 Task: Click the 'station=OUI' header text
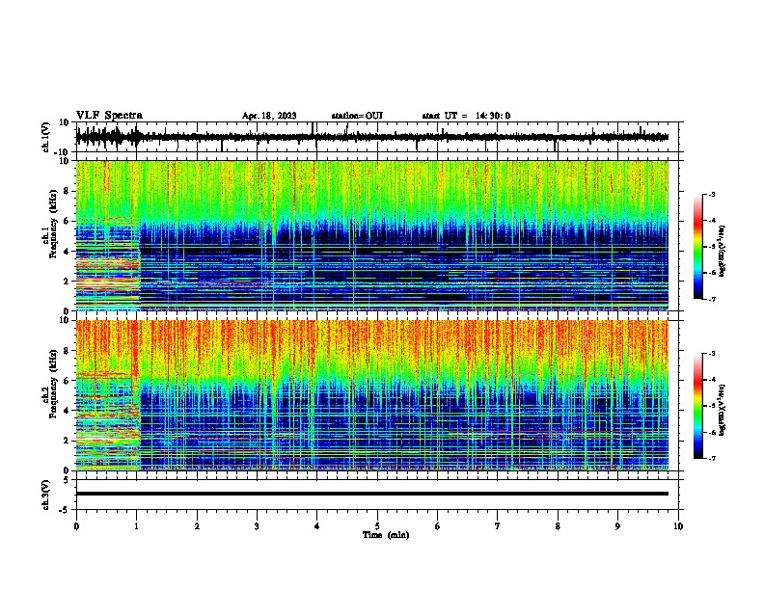click(357, 116)
